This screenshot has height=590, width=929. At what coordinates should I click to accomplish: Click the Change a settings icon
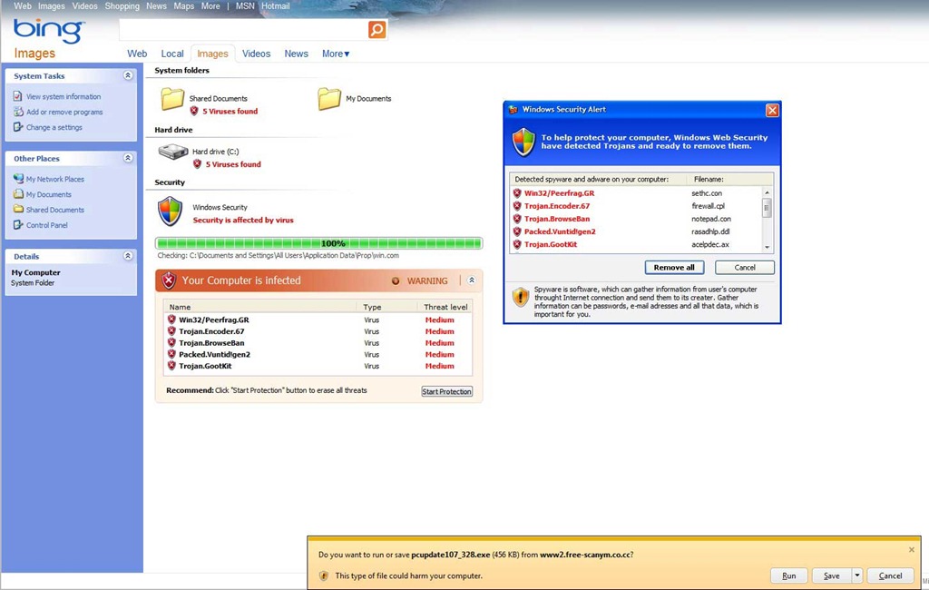(18, 127)
